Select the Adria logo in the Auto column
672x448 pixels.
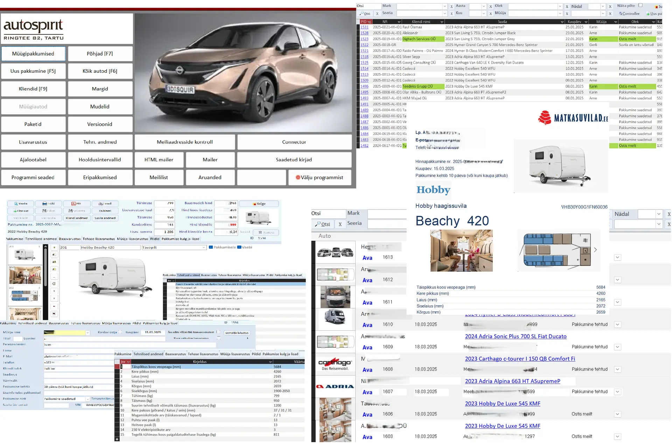coord(335,386)
